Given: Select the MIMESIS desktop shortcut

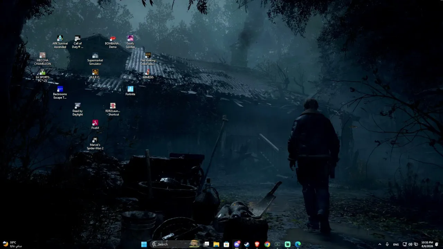Looking at the screenshot, I should coord(148,74).
